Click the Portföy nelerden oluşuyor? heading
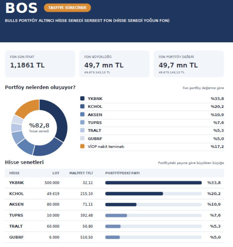Image resolution: width=233 pixels, height=247 pixels. coord(40,88)
